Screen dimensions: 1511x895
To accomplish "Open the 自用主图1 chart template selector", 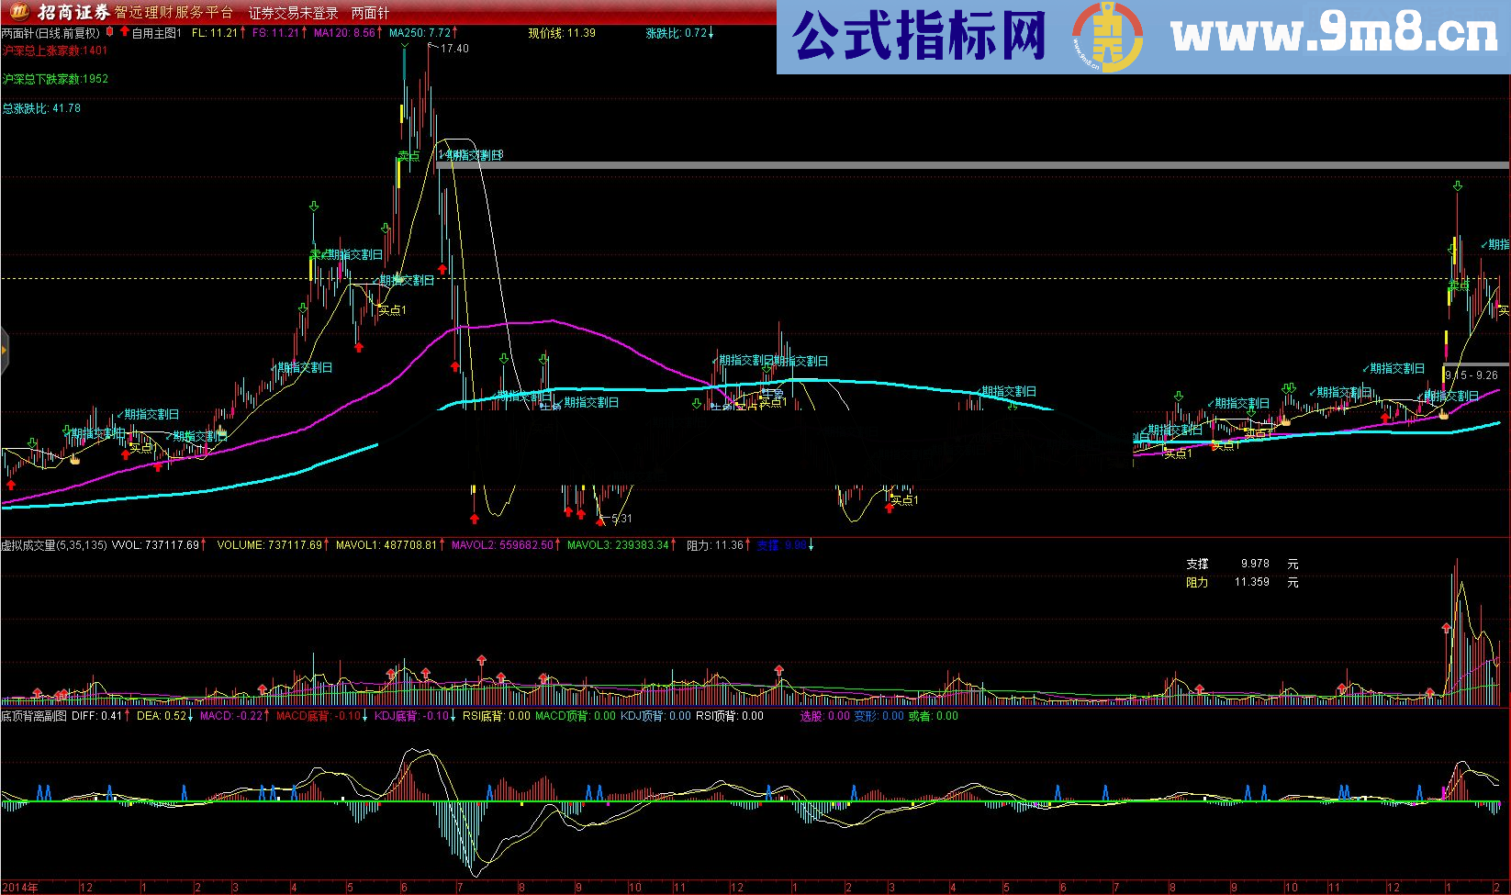I will point(158,32).
